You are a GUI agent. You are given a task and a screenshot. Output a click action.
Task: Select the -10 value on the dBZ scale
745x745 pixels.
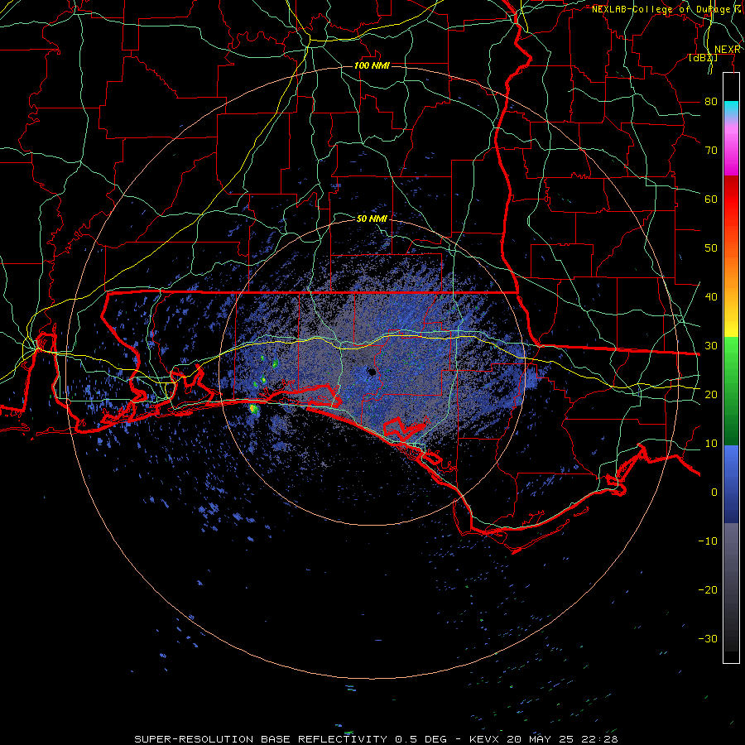coord(708,541)
